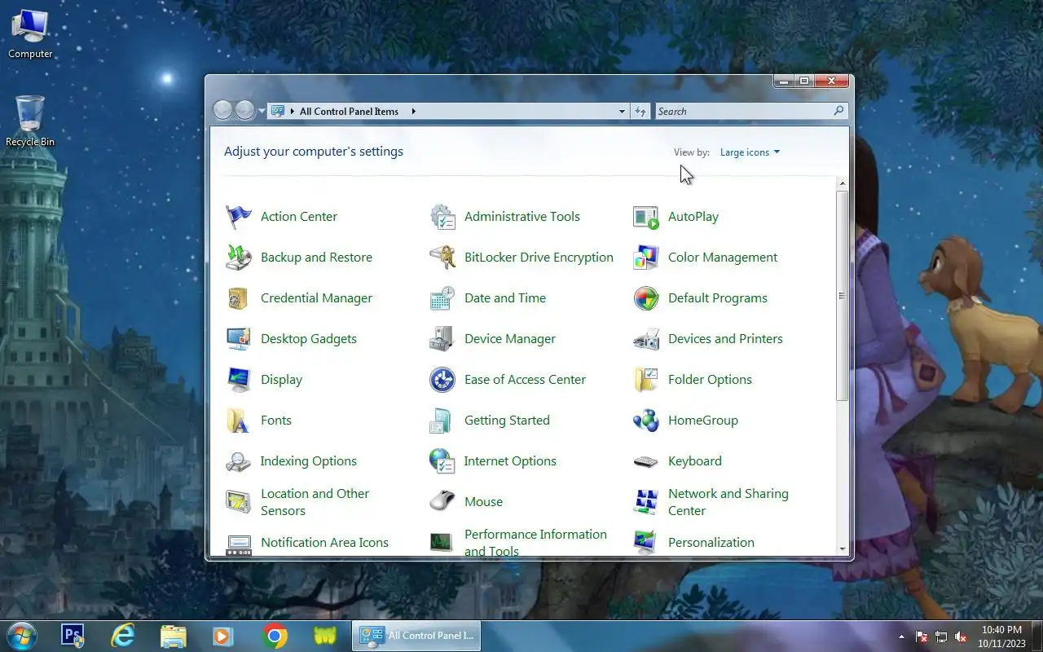Click the Back navigation button
Viewport: 1043px width, 652px height.
point(222,110)
